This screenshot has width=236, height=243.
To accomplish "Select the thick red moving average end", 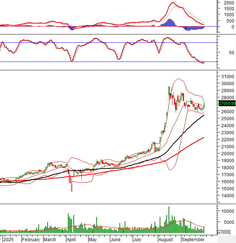I will pyautogui.click(x=204, y=138).
